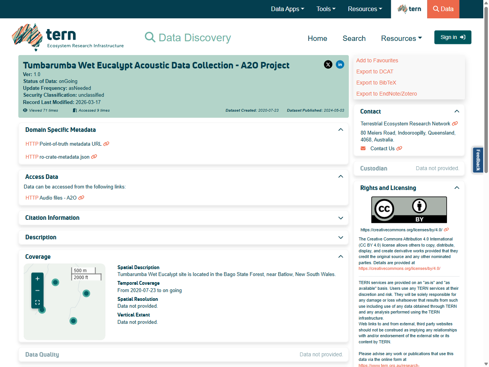Open the top bar Resources dropdown
This screenshot has width=489, height=367.
coord(365,9)
